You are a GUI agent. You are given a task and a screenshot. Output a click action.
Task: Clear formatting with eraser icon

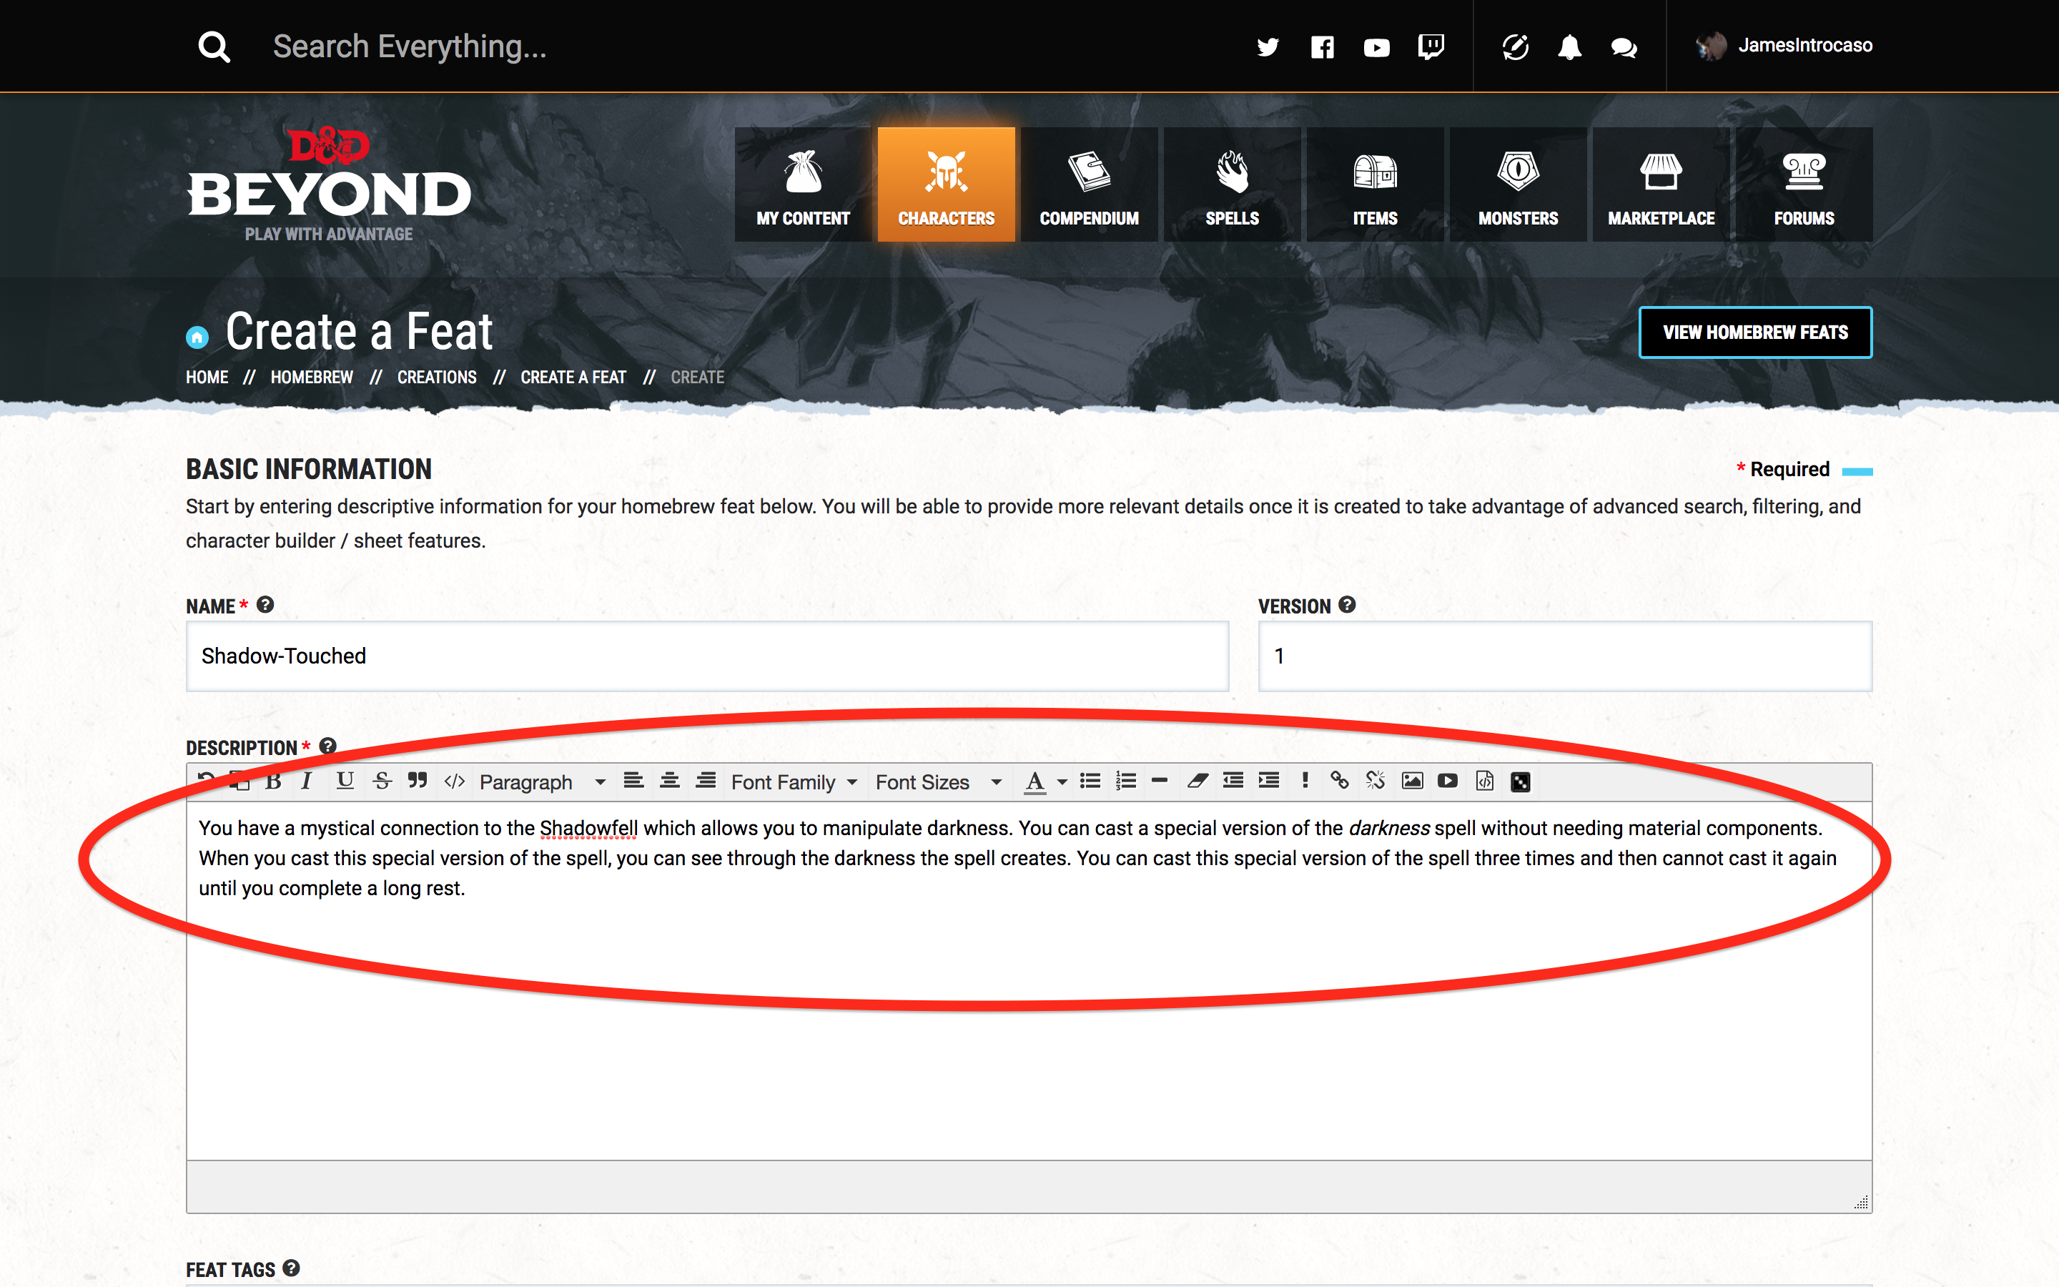pyautogui.click(x=1198, y=781)
